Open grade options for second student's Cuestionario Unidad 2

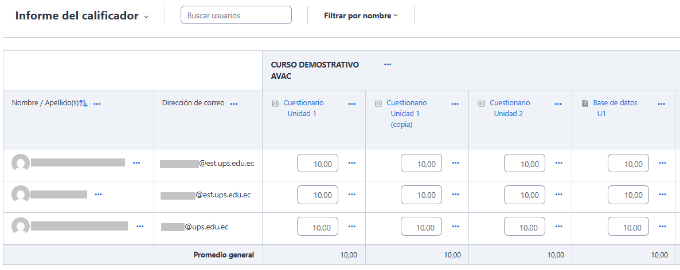tap(559, 195)
